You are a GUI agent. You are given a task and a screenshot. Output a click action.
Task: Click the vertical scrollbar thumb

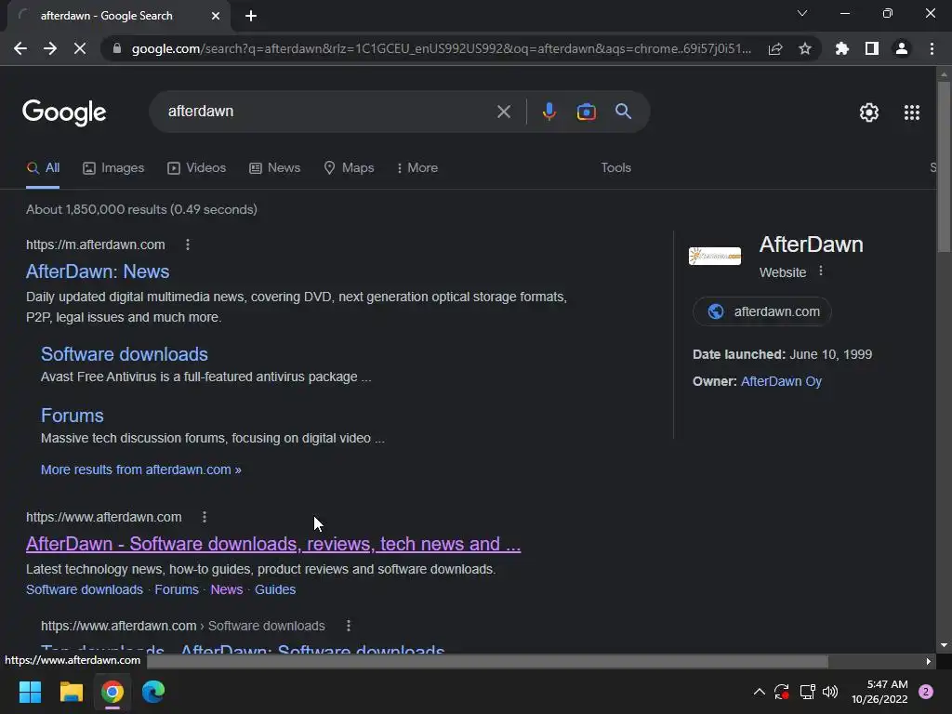[944, 166]
